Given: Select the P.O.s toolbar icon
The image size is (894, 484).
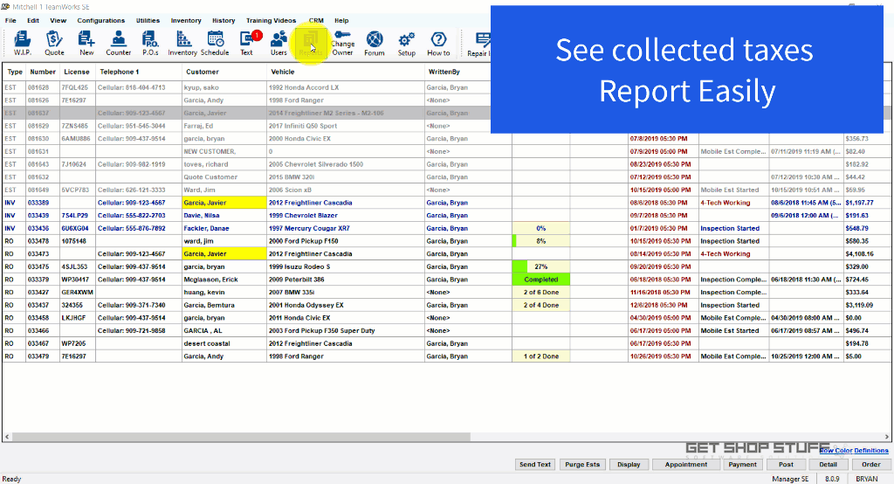Looking at the screenshot, I should (x=150, y=41).
